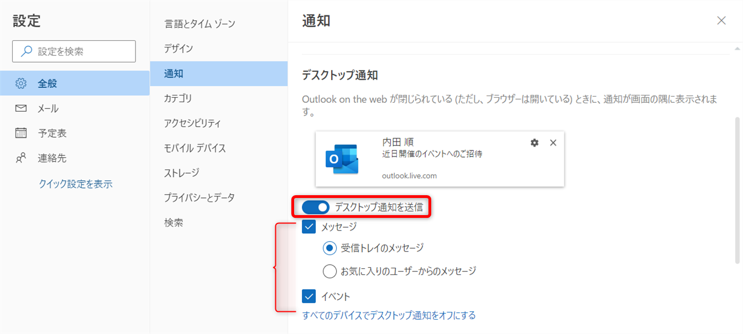Go to プライバシーとデータ settings
743x334 pixels.
[x=199, y=197]
